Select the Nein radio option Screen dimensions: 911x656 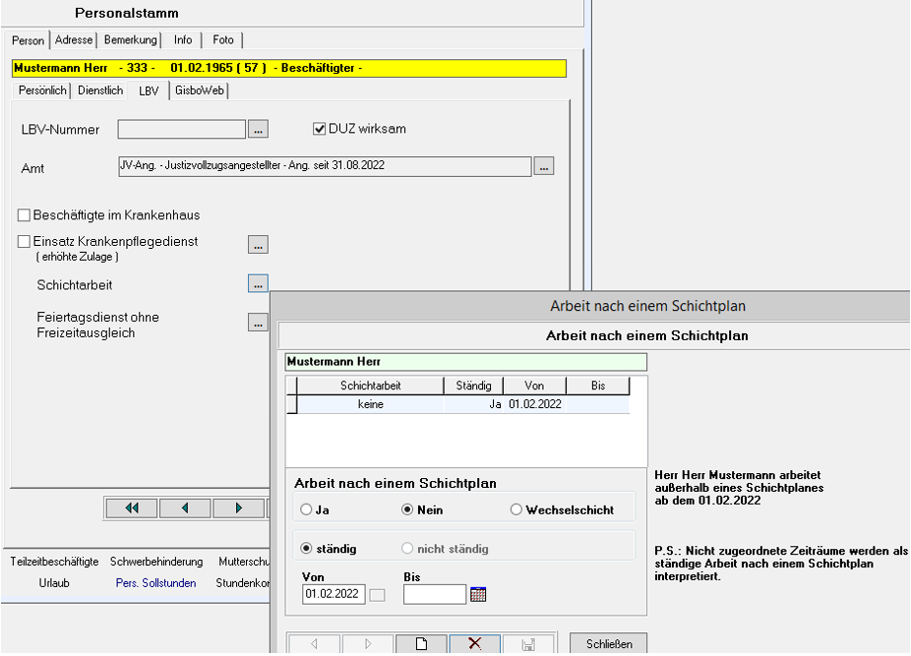407,509
